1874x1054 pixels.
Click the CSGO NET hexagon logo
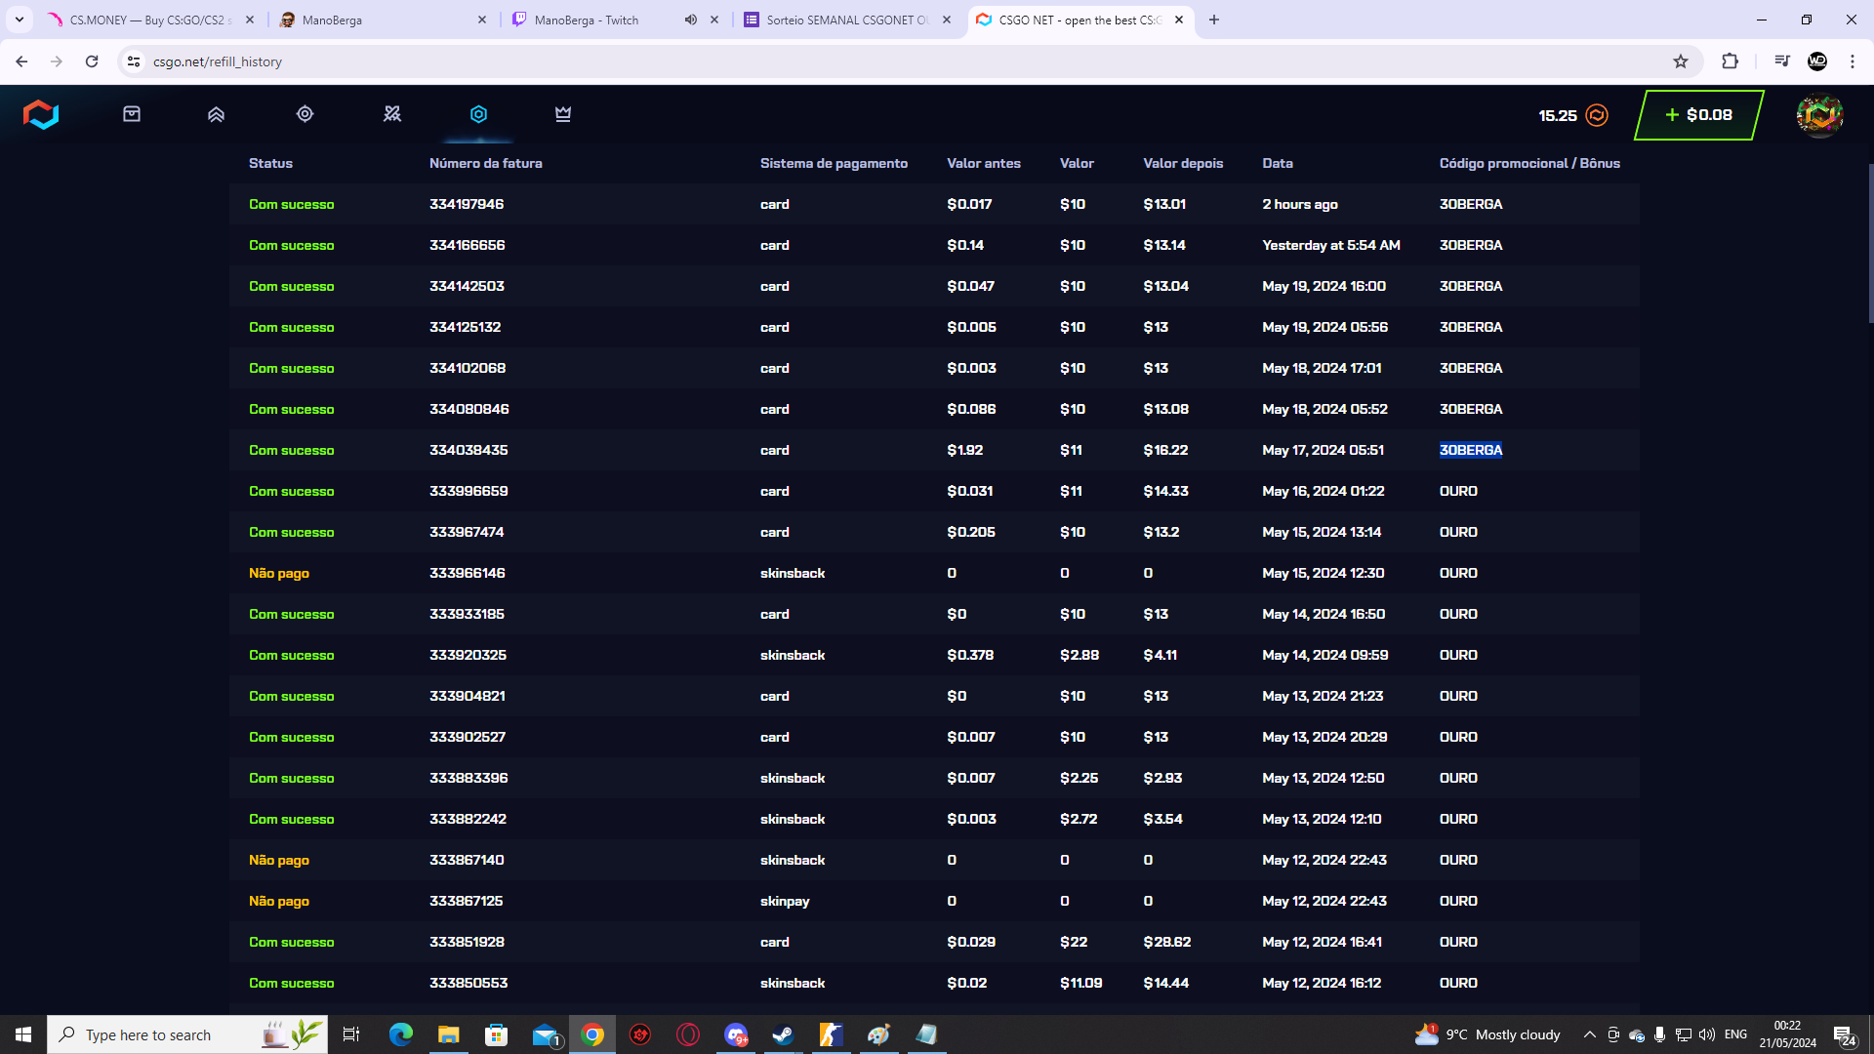point(40,114)
